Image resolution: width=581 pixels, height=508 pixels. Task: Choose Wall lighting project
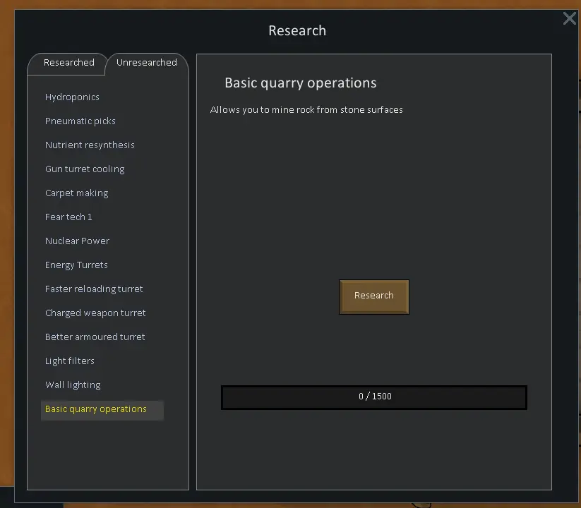coord(73,385)
